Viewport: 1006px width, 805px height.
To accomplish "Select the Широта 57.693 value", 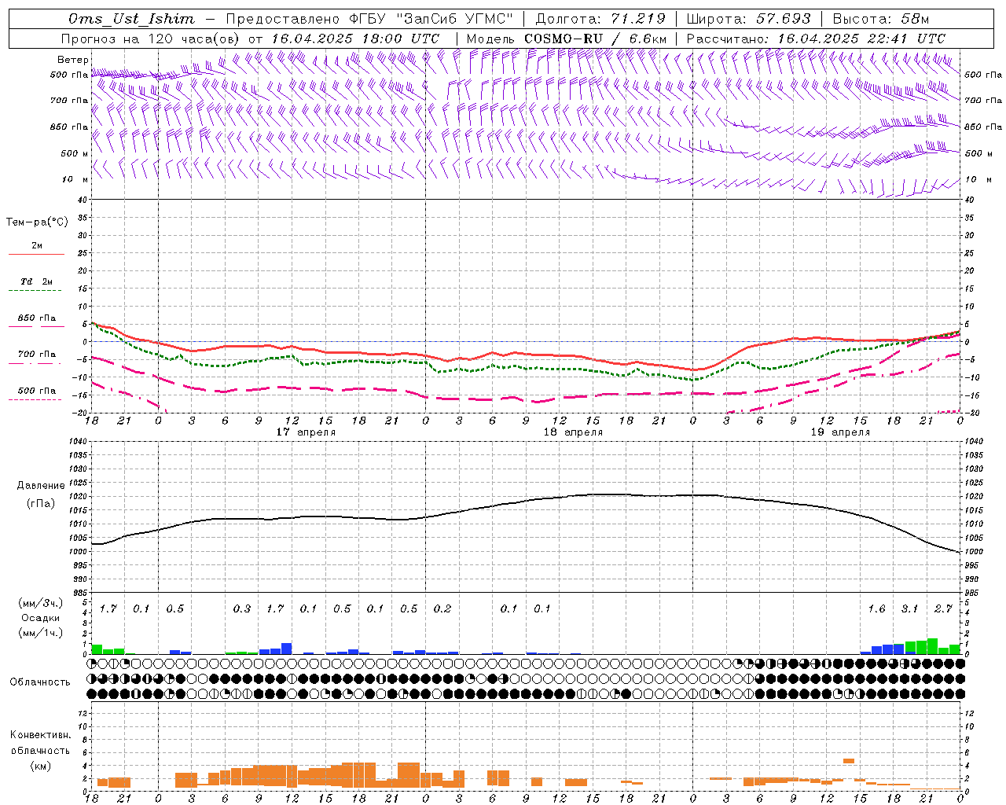I will pos(783,19).
